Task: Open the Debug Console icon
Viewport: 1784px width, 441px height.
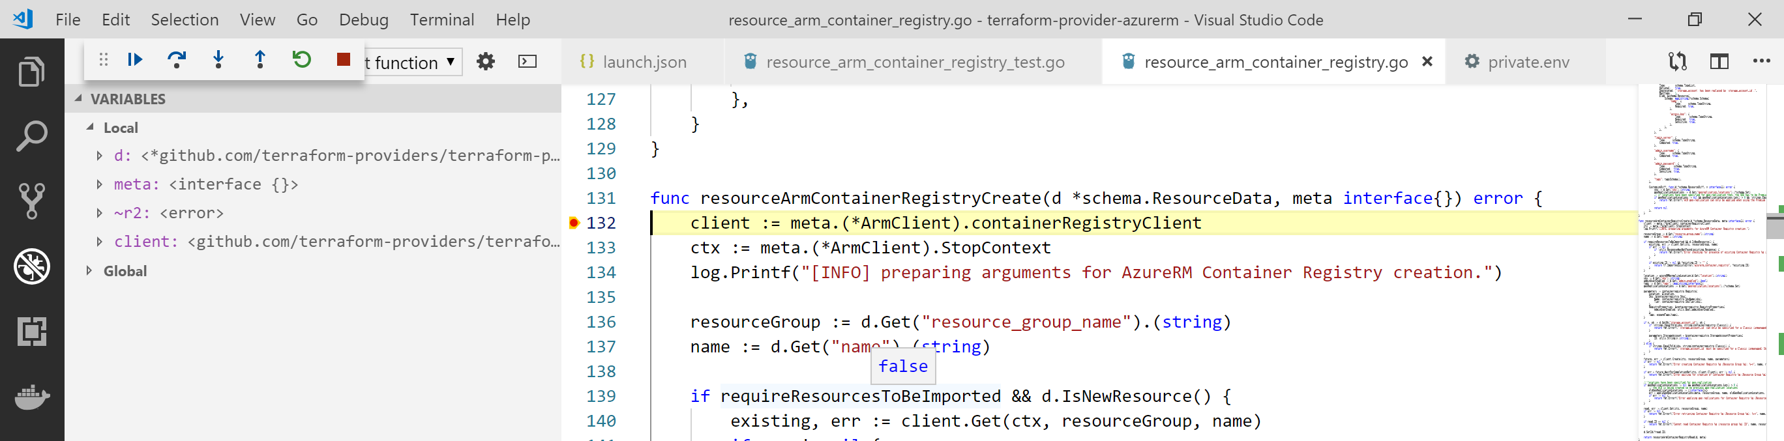Action: [x=527, y=62]
